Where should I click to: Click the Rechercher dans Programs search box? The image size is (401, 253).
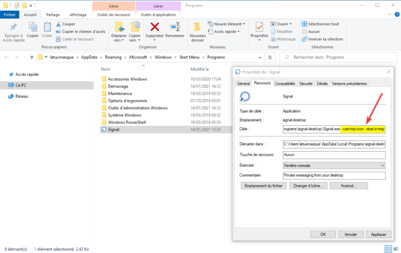pos(338,57)
